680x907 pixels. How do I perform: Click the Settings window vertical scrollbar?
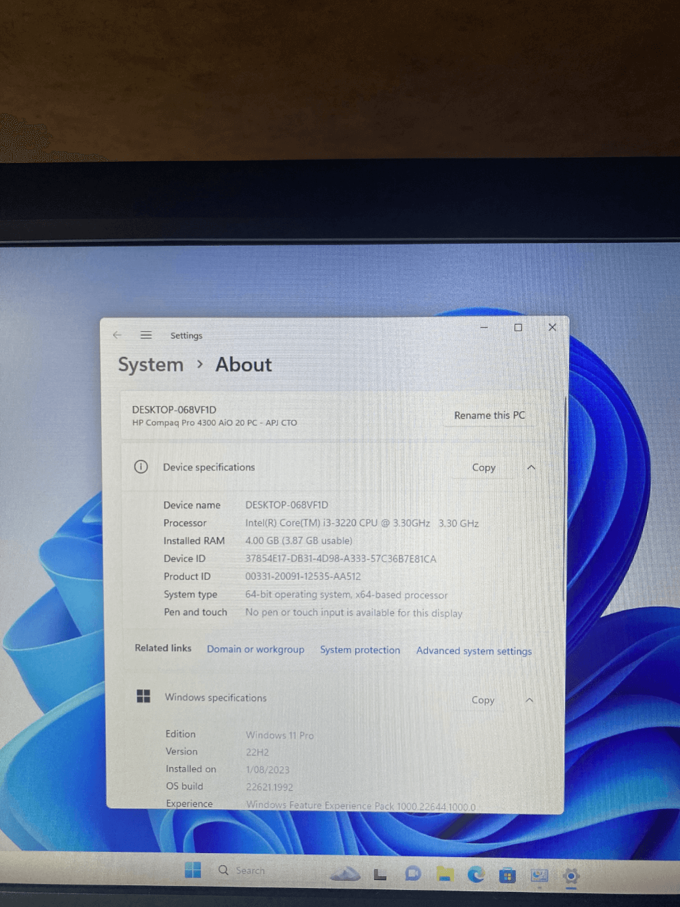(x=564, y=500)
